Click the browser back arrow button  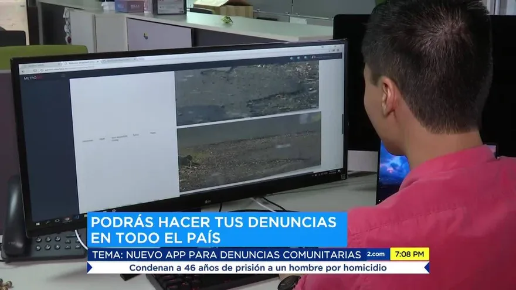[x=23, y=71]
